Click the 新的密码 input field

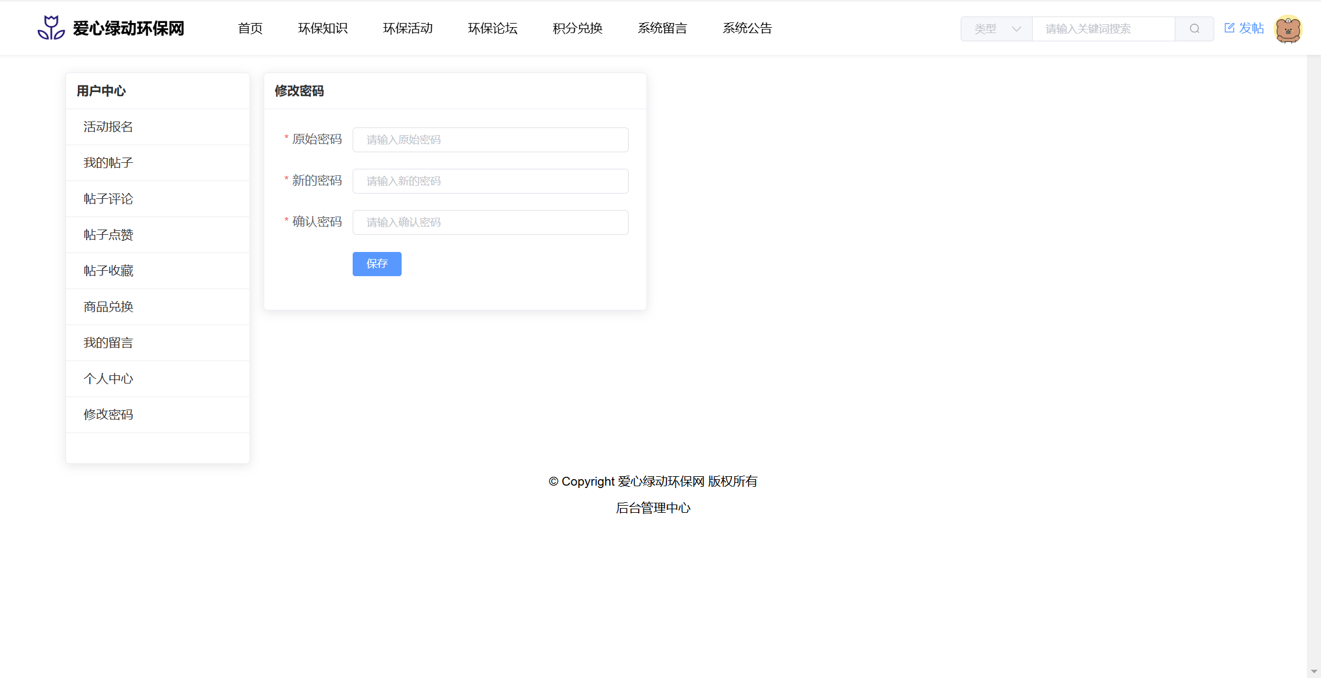(490, 181)
